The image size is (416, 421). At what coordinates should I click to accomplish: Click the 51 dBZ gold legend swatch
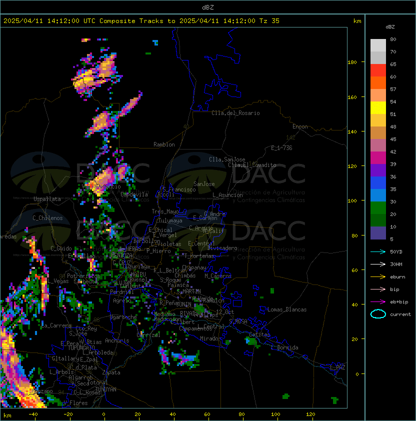[x=378, y=120]
